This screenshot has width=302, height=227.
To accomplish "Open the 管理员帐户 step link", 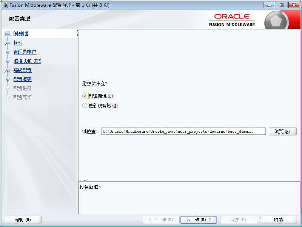I will click(x=25, y=52).
